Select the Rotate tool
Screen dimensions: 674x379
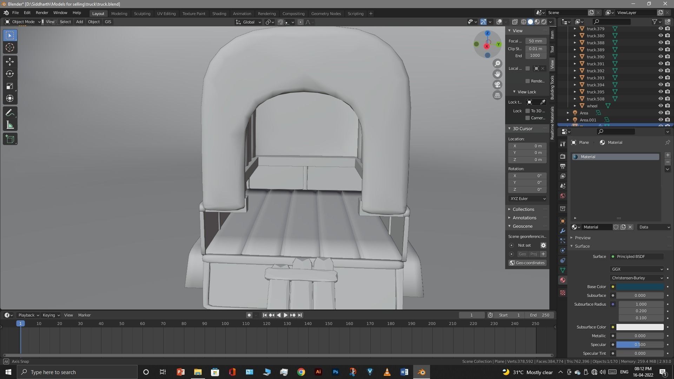(10, 74)
